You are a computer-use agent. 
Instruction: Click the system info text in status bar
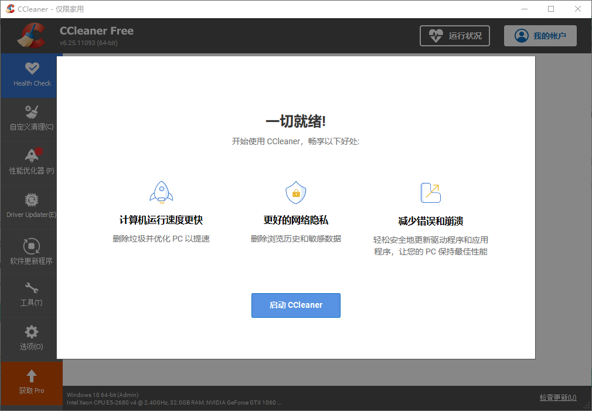147,398
